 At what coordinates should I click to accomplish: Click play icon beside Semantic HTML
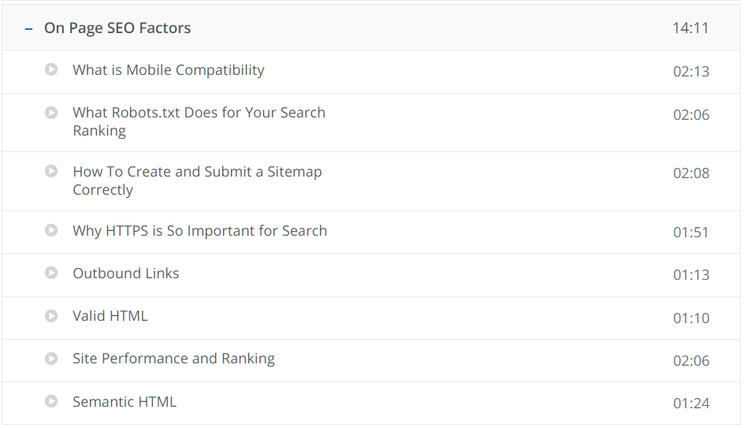(51, 401)
